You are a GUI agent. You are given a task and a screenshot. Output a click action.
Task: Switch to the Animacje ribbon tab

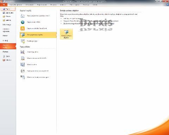point(63,5)
